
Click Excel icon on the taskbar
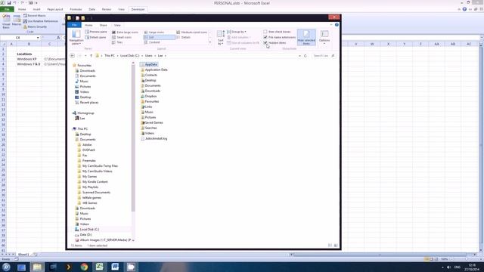tap(99, 267)
